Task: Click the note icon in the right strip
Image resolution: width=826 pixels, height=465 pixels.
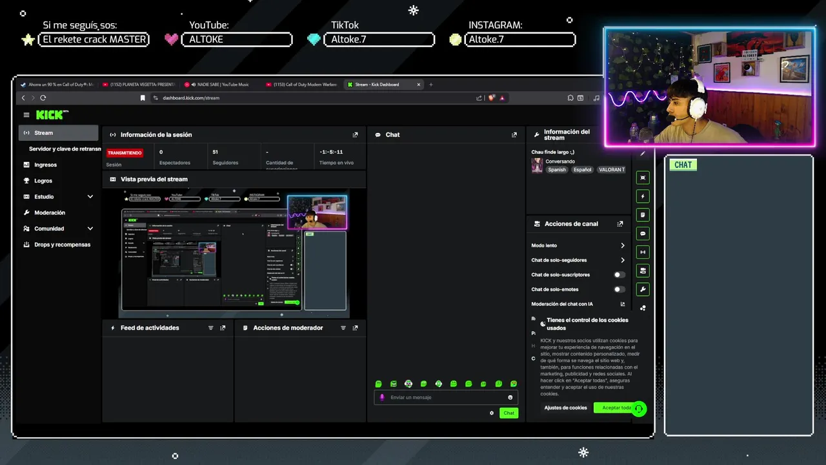Action: [642, 215]
